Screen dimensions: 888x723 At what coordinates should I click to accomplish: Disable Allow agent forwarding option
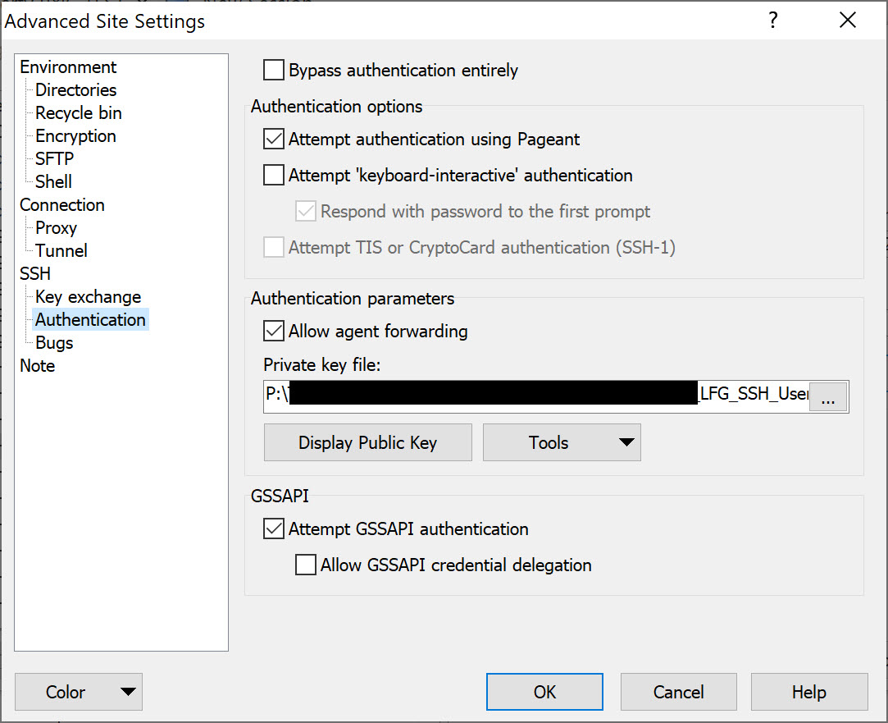(x=274, y=332)
